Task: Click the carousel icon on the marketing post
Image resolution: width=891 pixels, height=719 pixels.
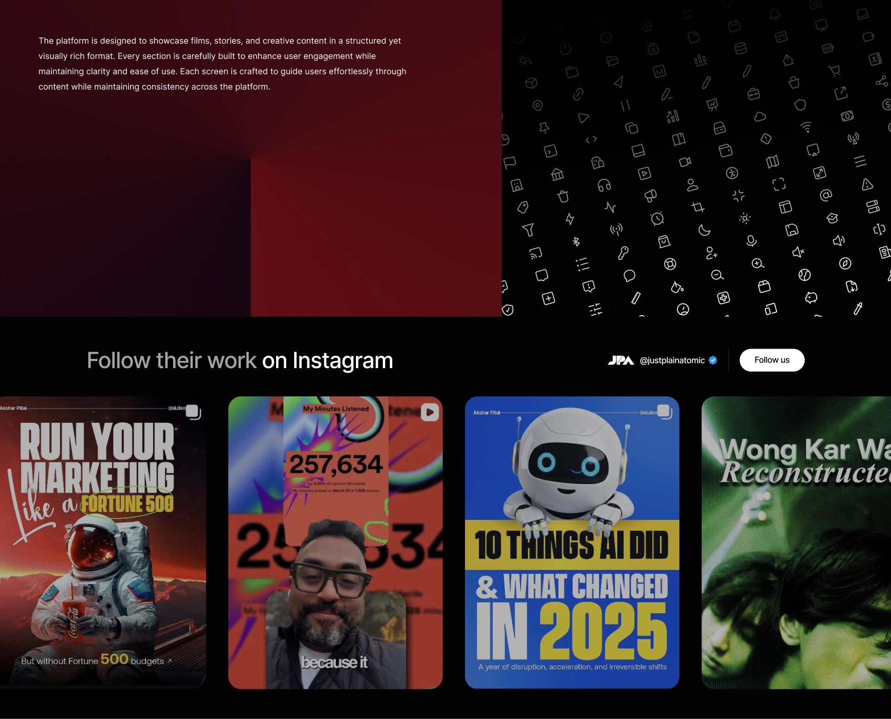Action: click(193, 412)
